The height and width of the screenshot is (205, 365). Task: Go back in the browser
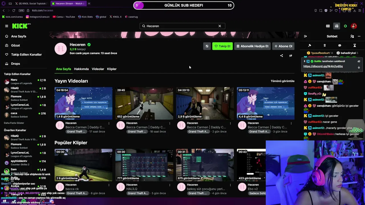(3, 11)
